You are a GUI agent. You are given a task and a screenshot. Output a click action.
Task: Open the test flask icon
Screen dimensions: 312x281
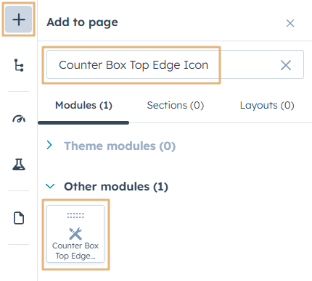[x=19, y=164]
